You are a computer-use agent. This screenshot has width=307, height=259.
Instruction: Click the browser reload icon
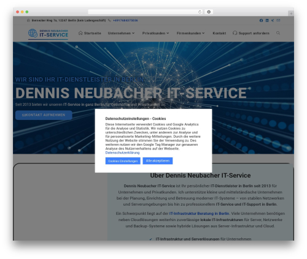(x=200, y=12)
